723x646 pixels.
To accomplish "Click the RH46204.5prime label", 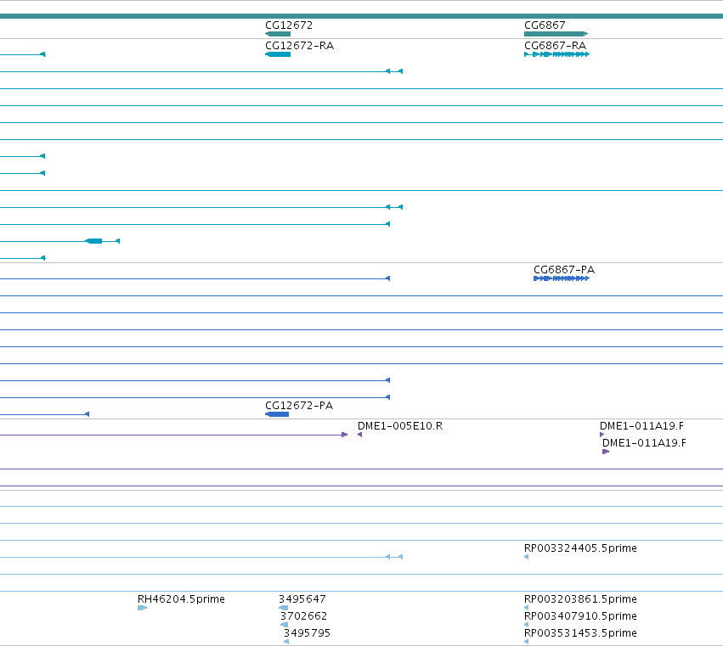I will 181,599.
